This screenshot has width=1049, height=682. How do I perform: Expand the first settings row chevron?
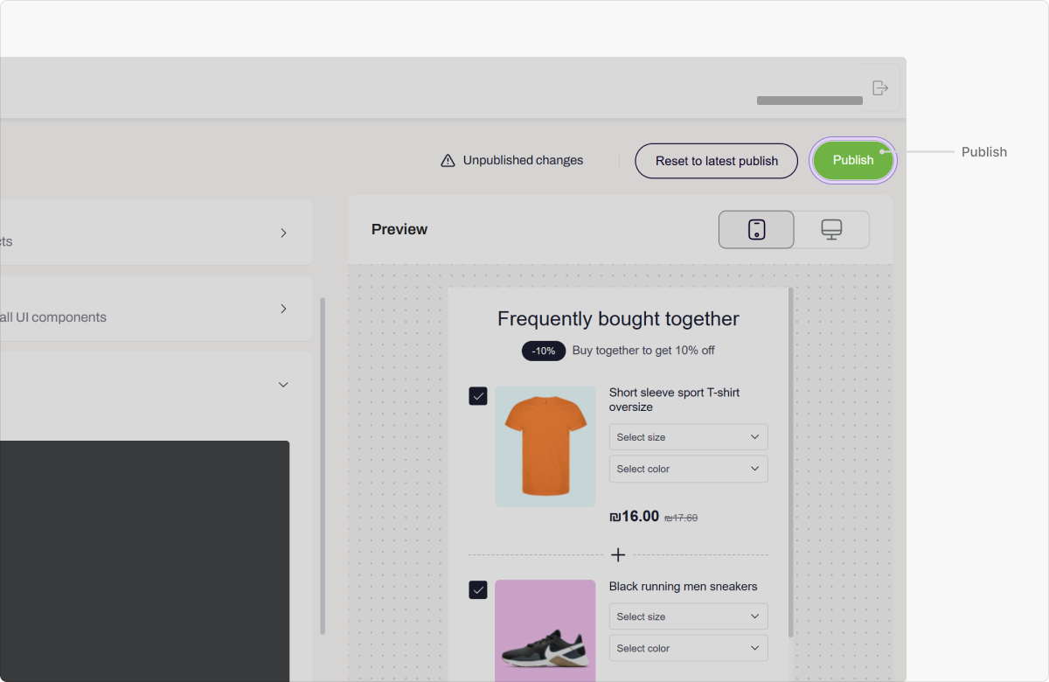click(283, 233)
